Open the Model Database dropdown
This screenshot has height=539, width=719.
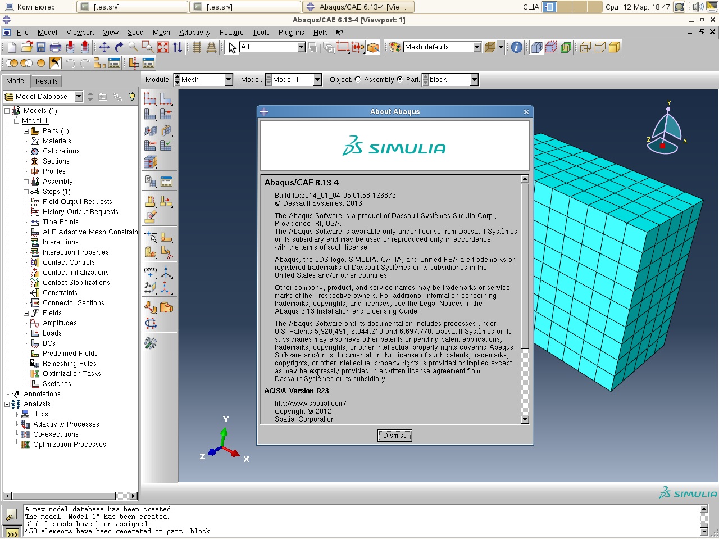tap(79, 97)
